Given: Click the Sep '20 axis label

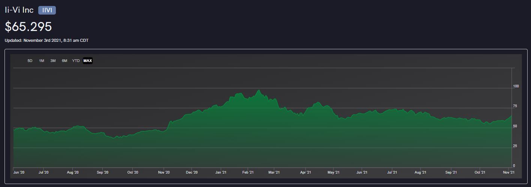Looking at the screenshot, I should (102, 172).
